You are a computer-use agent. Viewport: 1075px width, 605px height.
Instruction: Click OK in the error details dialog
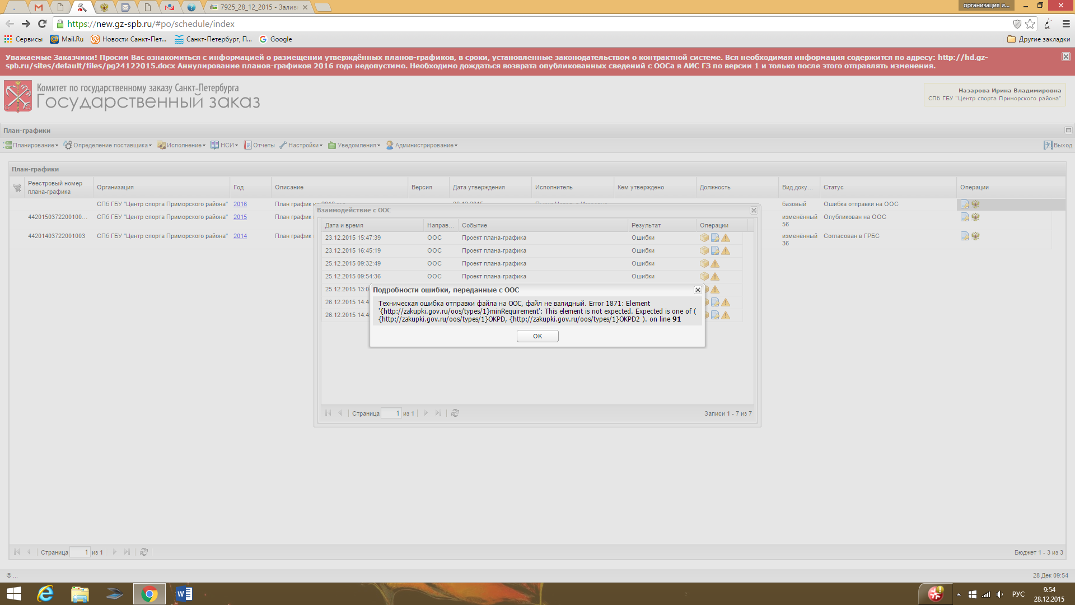pyautogui.click(x=537, y=336)
